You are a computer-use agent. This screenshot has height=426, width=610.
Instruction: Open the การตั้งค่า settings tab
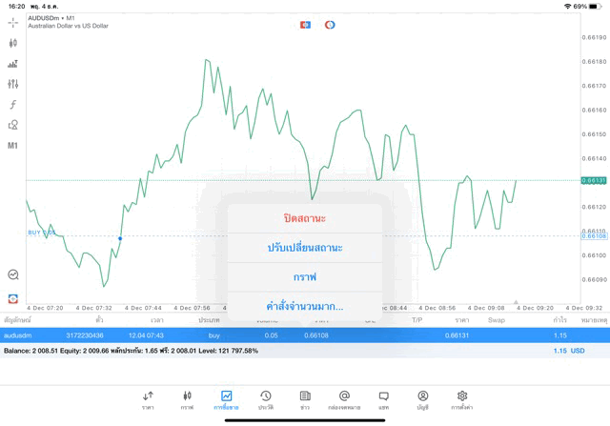click(x=462, y=399)
